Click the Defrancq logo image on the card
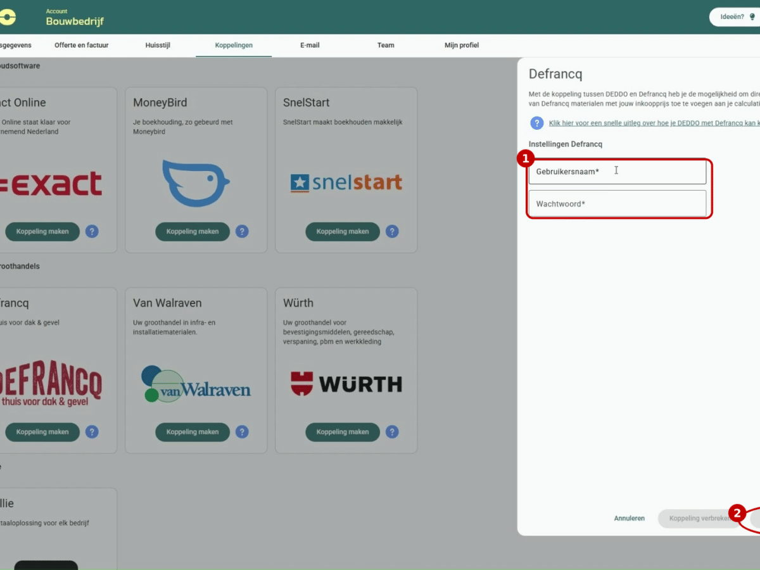Screen dimensions: 760x570 point(51,384)
